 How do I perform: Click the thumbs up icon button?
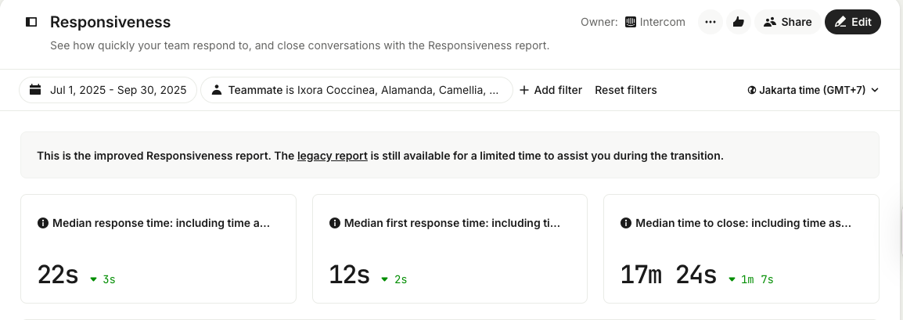click(738, 22)
